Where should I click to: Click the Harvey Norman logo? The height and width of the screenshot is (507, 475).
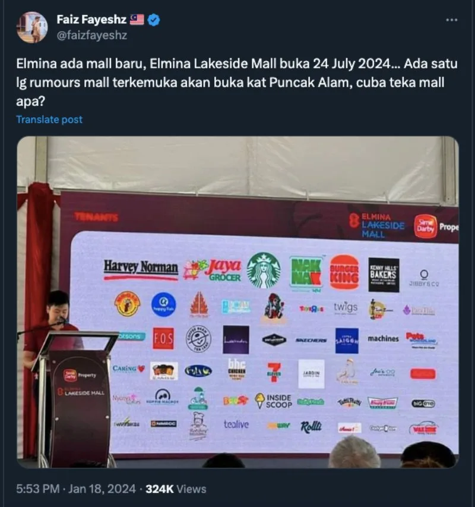coord(141,270)
